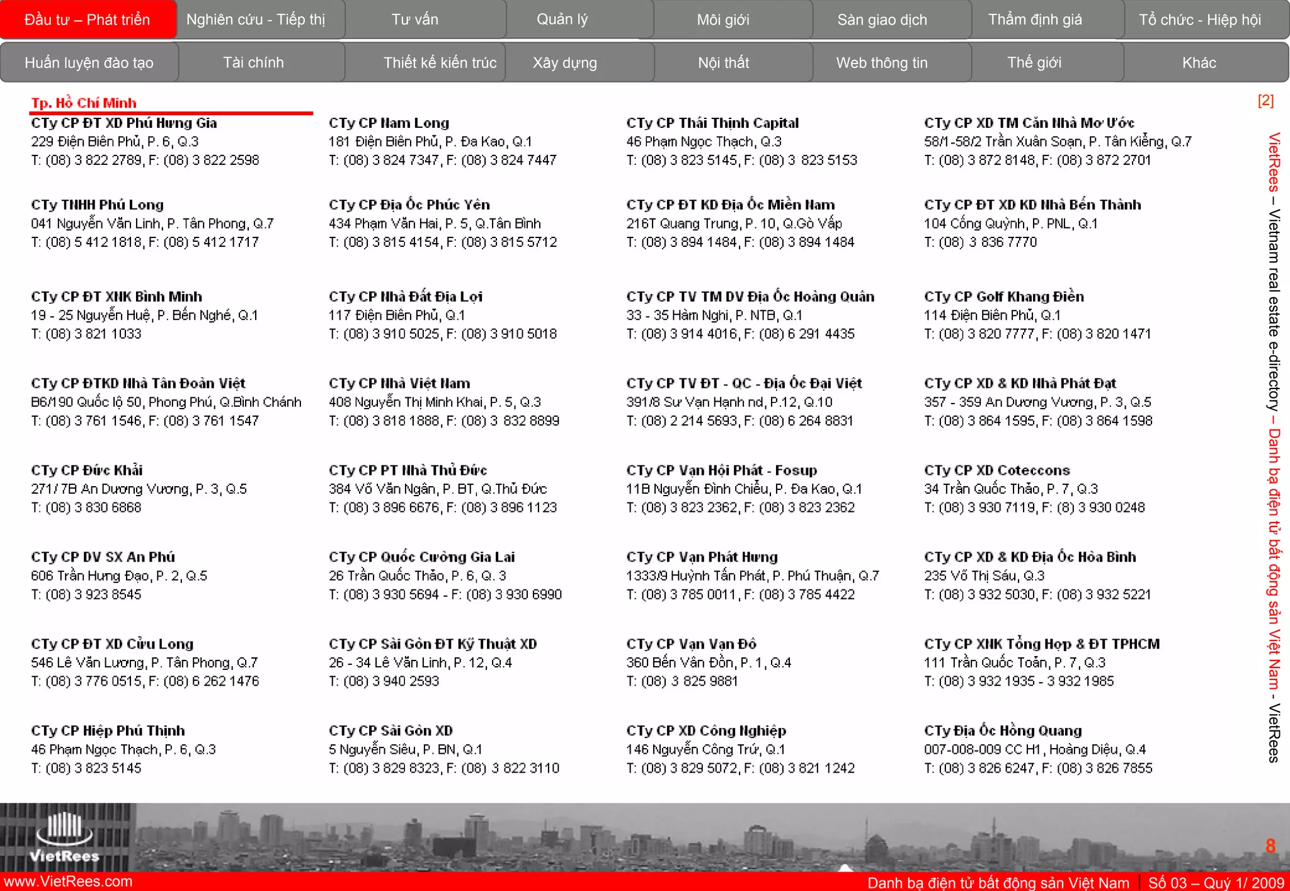Viewport: 1290px width, 891px height.
Task: Open the Sàn giao dịch tab
Action: (892, 20)
